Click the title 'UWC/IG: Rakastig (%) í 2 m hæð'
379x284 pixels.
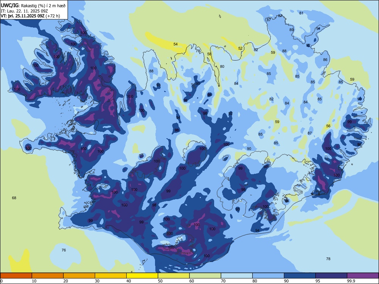pyautogui.click(x=33, y=6)
